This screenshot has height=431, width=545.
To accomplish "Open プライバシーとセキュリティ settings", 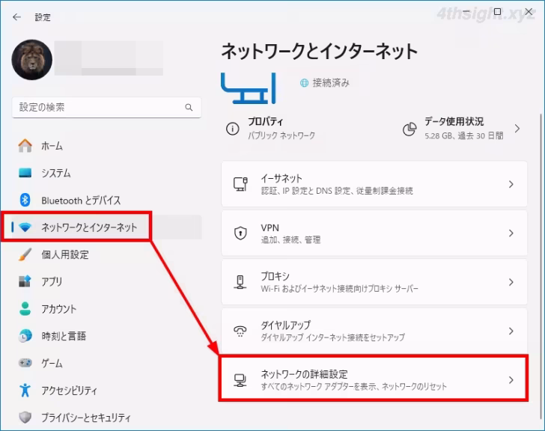I will pos(107,417).
